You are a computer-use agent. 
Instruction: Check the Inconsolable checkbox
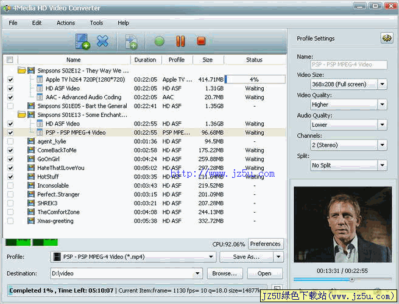click(x=10, y=186)
